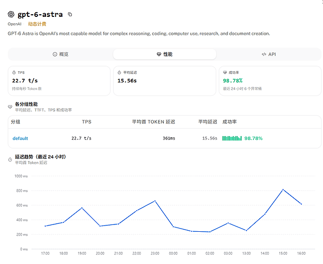Click the green success-rate bar sparkline
This screenshot has width=323, height=264.
coord(232,138)
